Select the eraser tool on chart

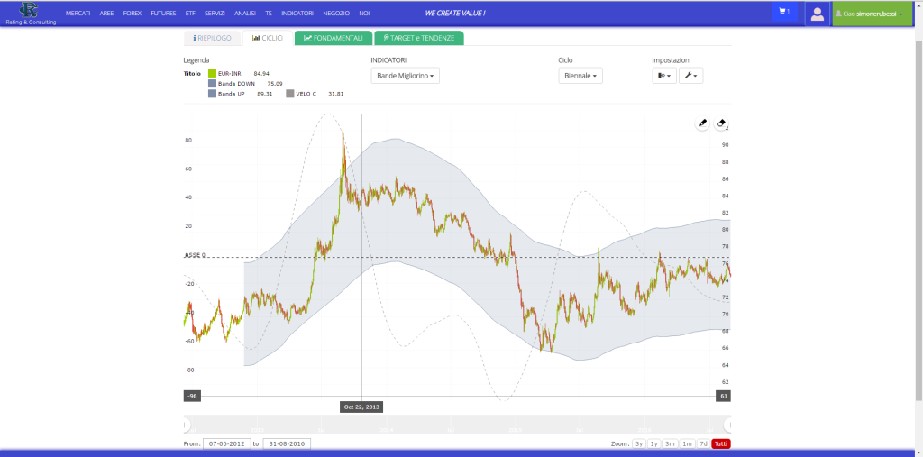point(721,123)
